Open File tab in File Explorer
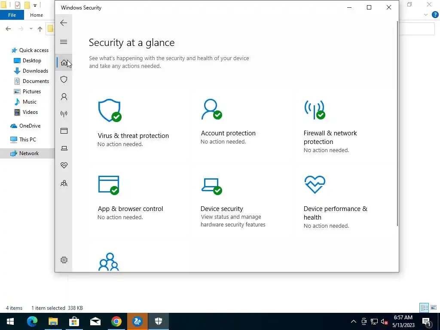The image size is (440, 330). pyautogui.click(x=12, y=15)
